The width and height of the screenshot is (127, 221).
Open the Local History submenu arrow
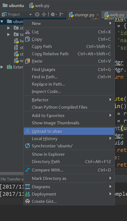point(111,138)
